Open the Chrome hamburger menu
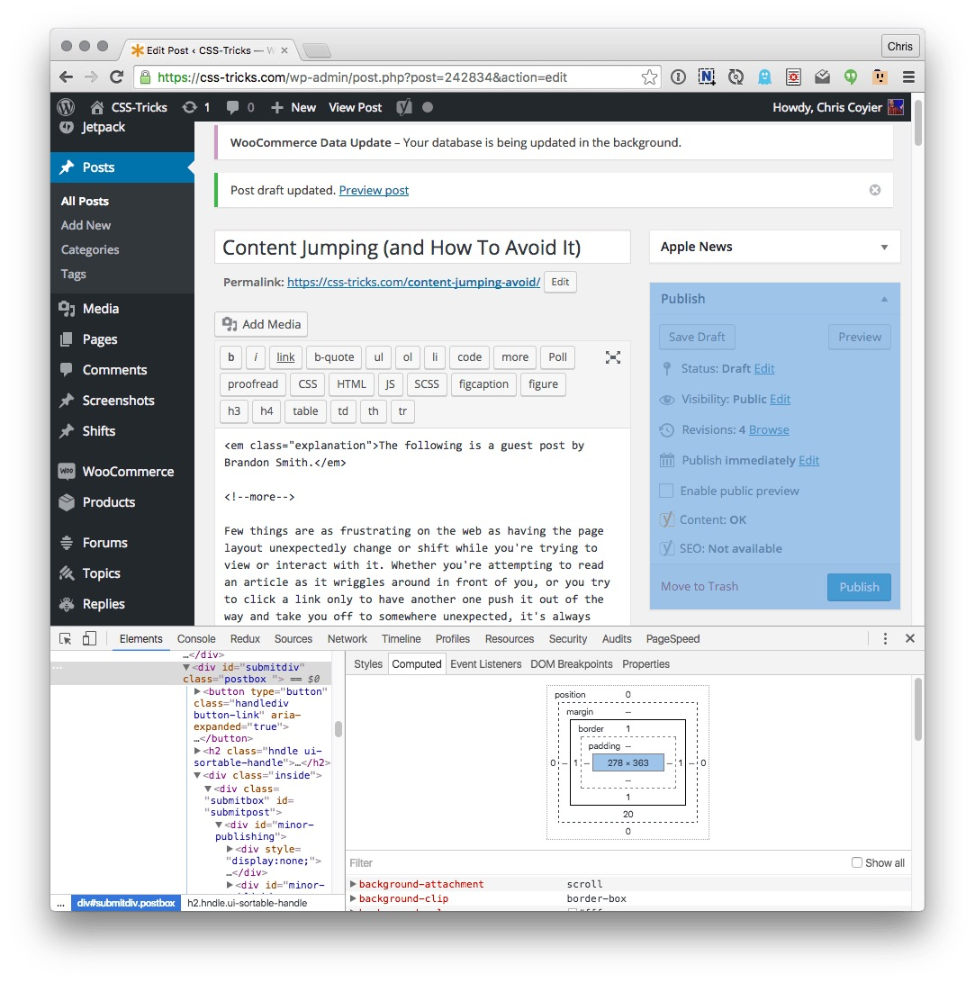The image size is (975, 983). pyautogui.click(x=908, y=77)
